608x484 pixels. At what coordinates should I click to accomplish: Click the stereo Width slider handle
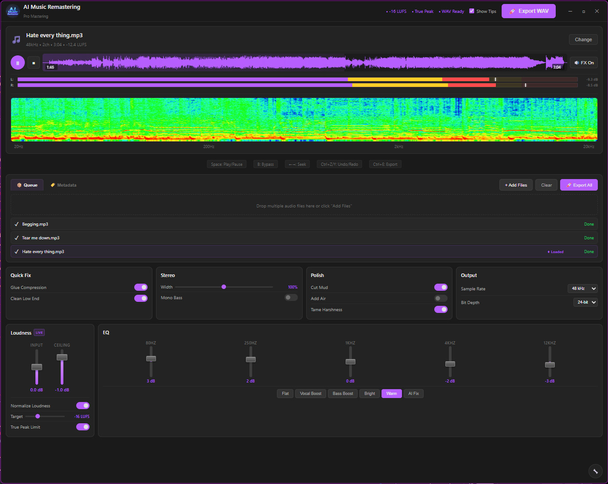[224, 287]
